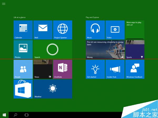The image size is (158, 118).
Task: Open the Photos tile
Action: point(23,50)
